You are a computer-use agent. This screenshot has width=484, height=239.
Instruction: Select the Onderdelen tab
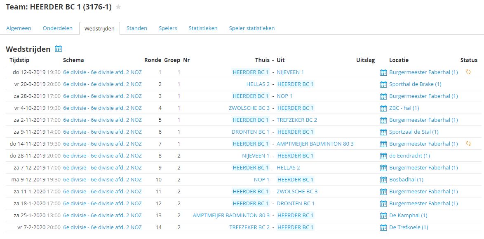click(58, 28)
